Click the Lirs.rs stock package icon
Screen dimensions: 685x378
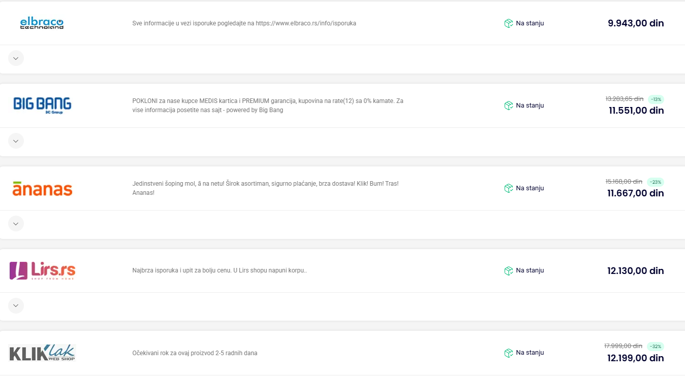[x=508, y=270]
